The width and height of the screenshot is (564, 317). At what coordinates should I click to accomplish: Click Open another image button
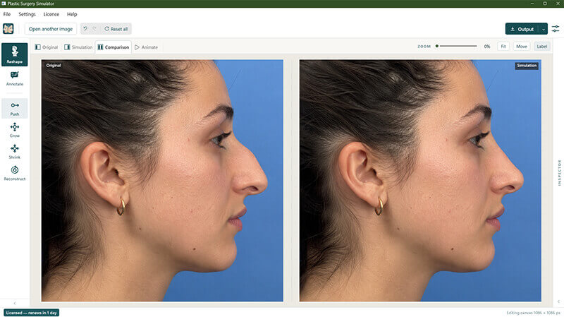[50, 29]
